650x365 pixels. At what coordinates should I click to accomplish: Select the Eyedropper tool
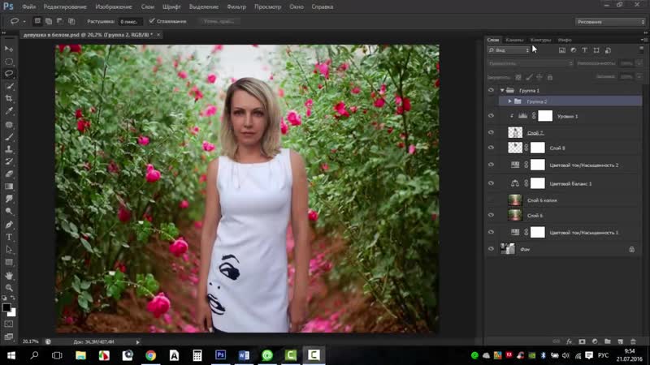10,110
